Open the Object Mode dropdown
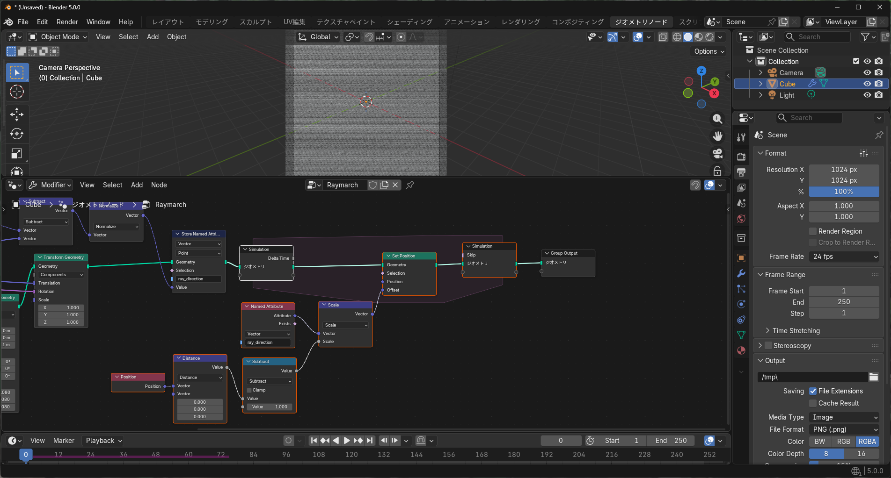 58,37
